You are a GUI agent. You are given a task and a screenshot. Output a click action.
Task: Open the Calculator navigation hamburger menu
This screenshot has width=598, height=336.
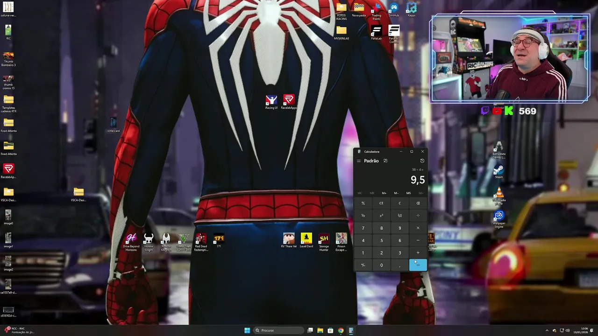click(x=359, y=161)
